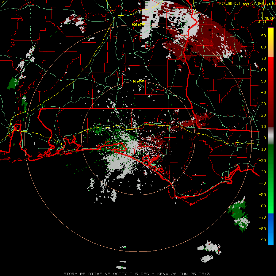
Task: Select the -30 scale label
Action: coord(262,172)
